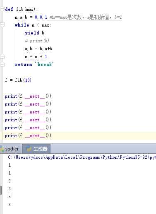Click the 'n = n + 1' line
The width and height of the screenshot is (156, 214).
click(36, 57)
